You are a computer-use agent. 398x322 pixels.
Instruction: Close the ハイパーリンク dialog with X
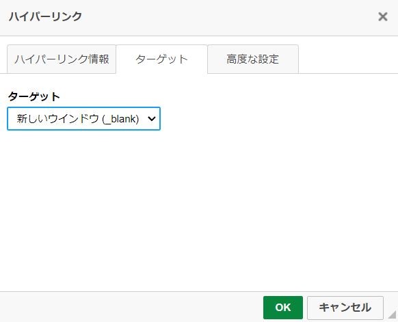coord(382,16)
